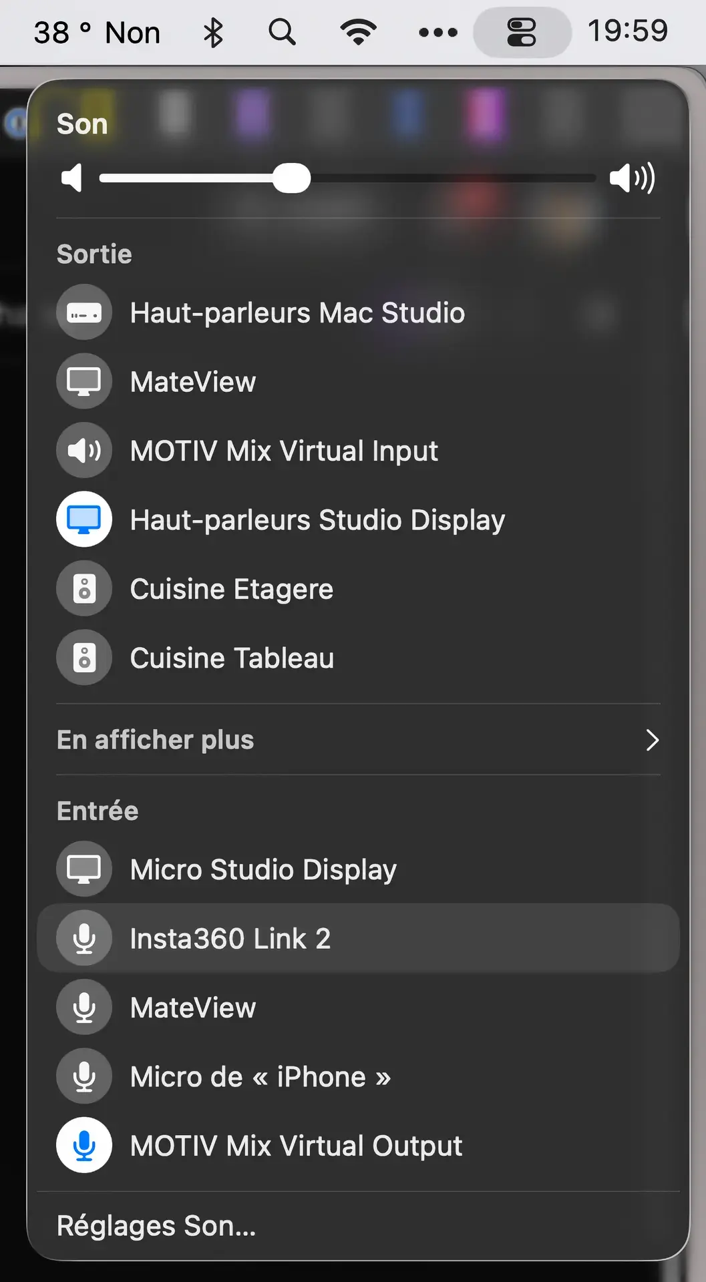
Task: Choose "Cuisine Tableau" AirPlay output label
Action: point(232,658)
